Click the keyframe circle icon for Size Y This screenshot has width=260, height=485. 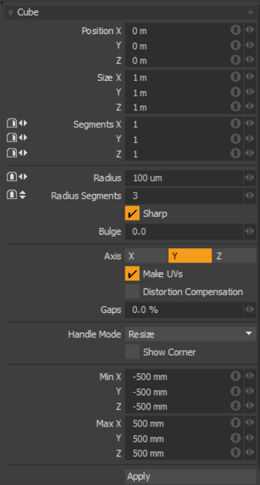235,92
